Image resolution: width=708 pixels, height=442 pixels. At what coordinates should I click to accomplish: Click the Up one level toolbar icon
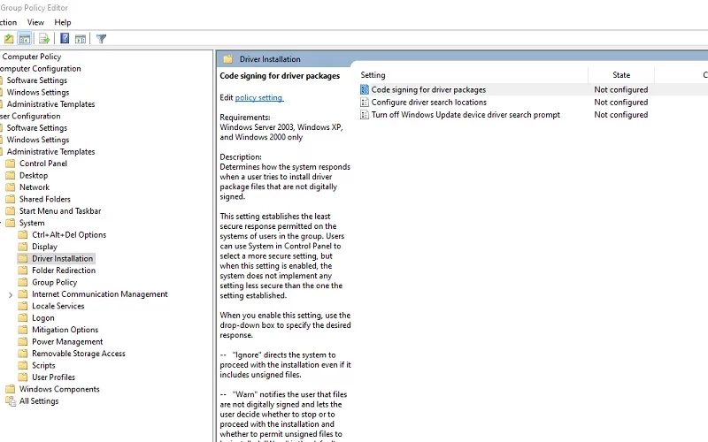[x=9, y=39]
